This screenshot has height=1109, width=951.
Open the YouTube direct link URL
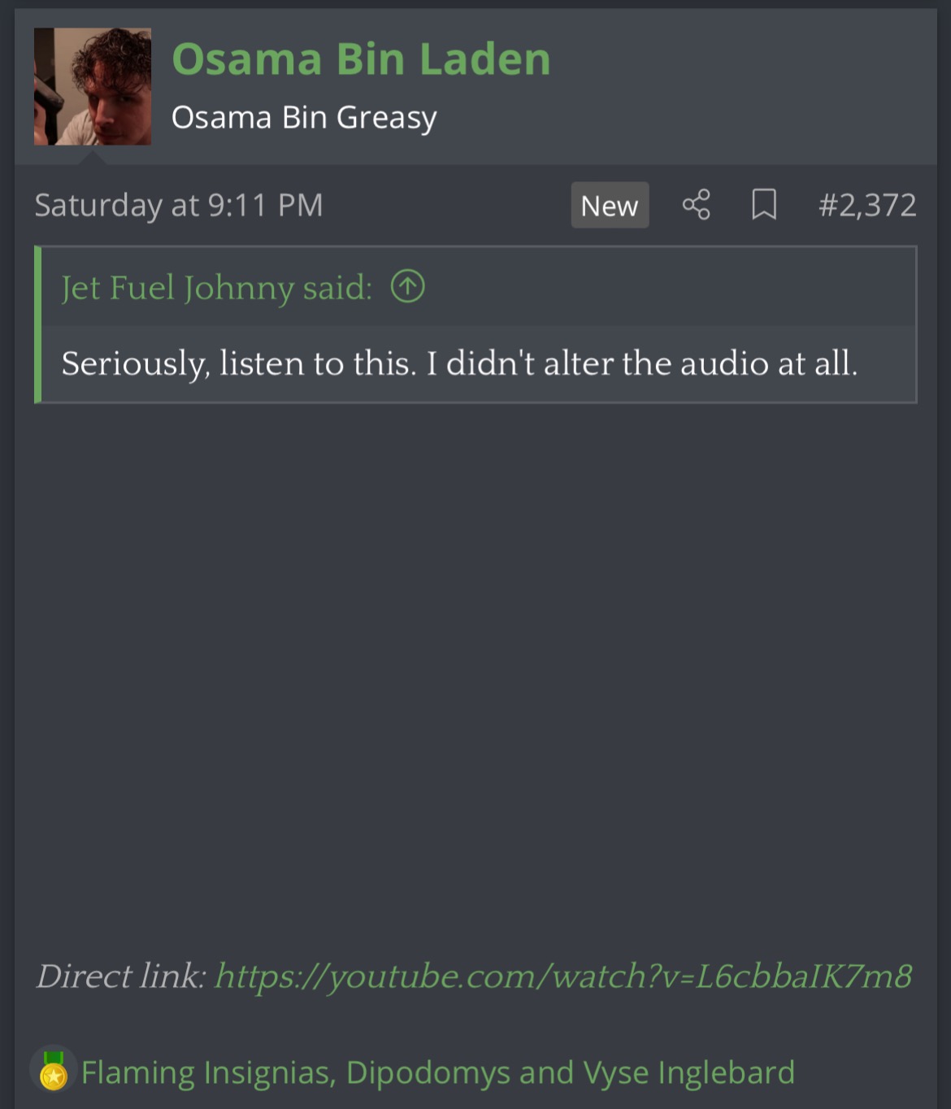click(x=562, y=976)
